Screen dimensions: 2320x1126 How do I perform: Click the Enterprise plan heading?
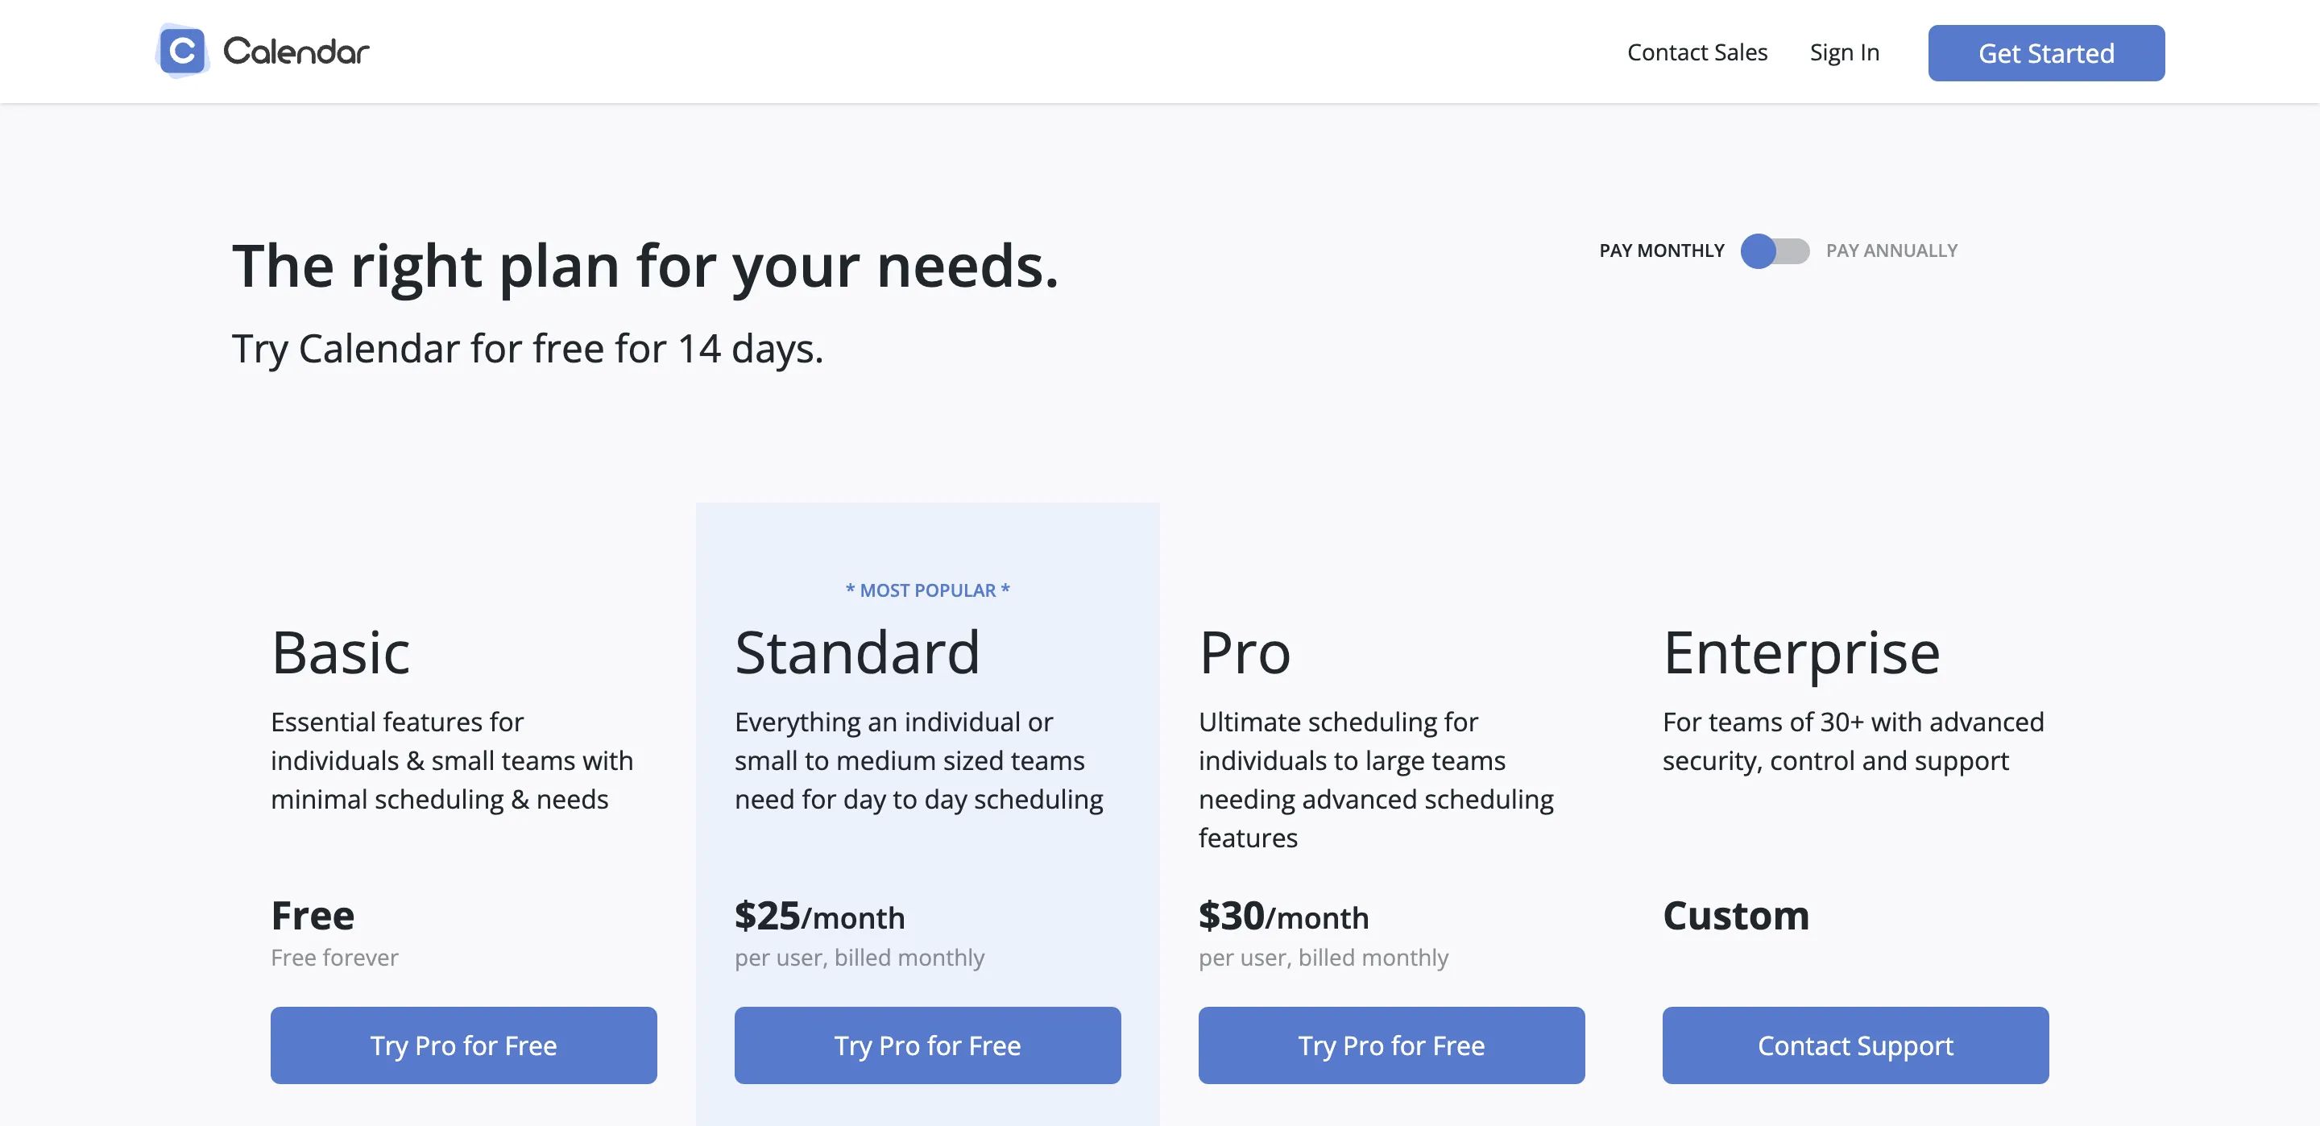(1801, 652)
